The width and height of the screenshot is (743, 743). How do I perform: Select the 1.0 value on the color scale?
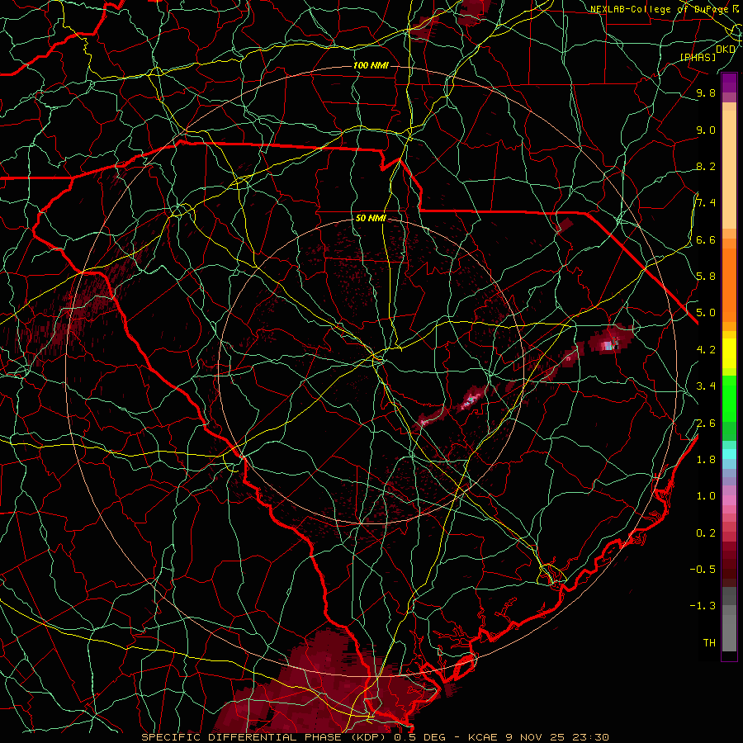[x=706, y=496]
